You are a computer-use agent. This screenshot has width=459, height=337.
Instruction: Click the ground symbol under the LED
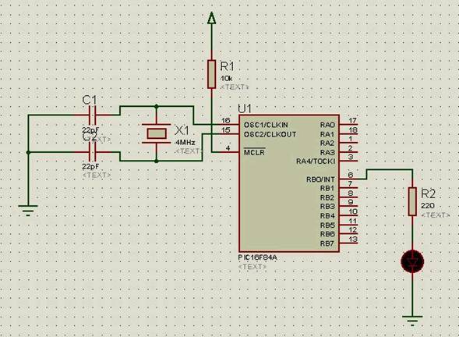point(412,321)
